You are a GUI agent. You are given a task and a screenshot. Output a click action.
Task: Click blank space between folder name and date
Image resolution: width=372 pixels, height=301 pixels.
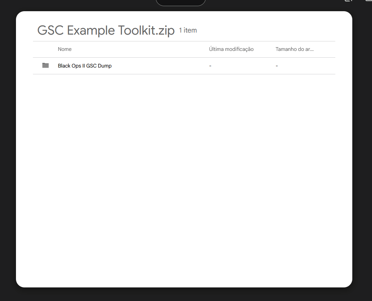click(x=160, y=66)
